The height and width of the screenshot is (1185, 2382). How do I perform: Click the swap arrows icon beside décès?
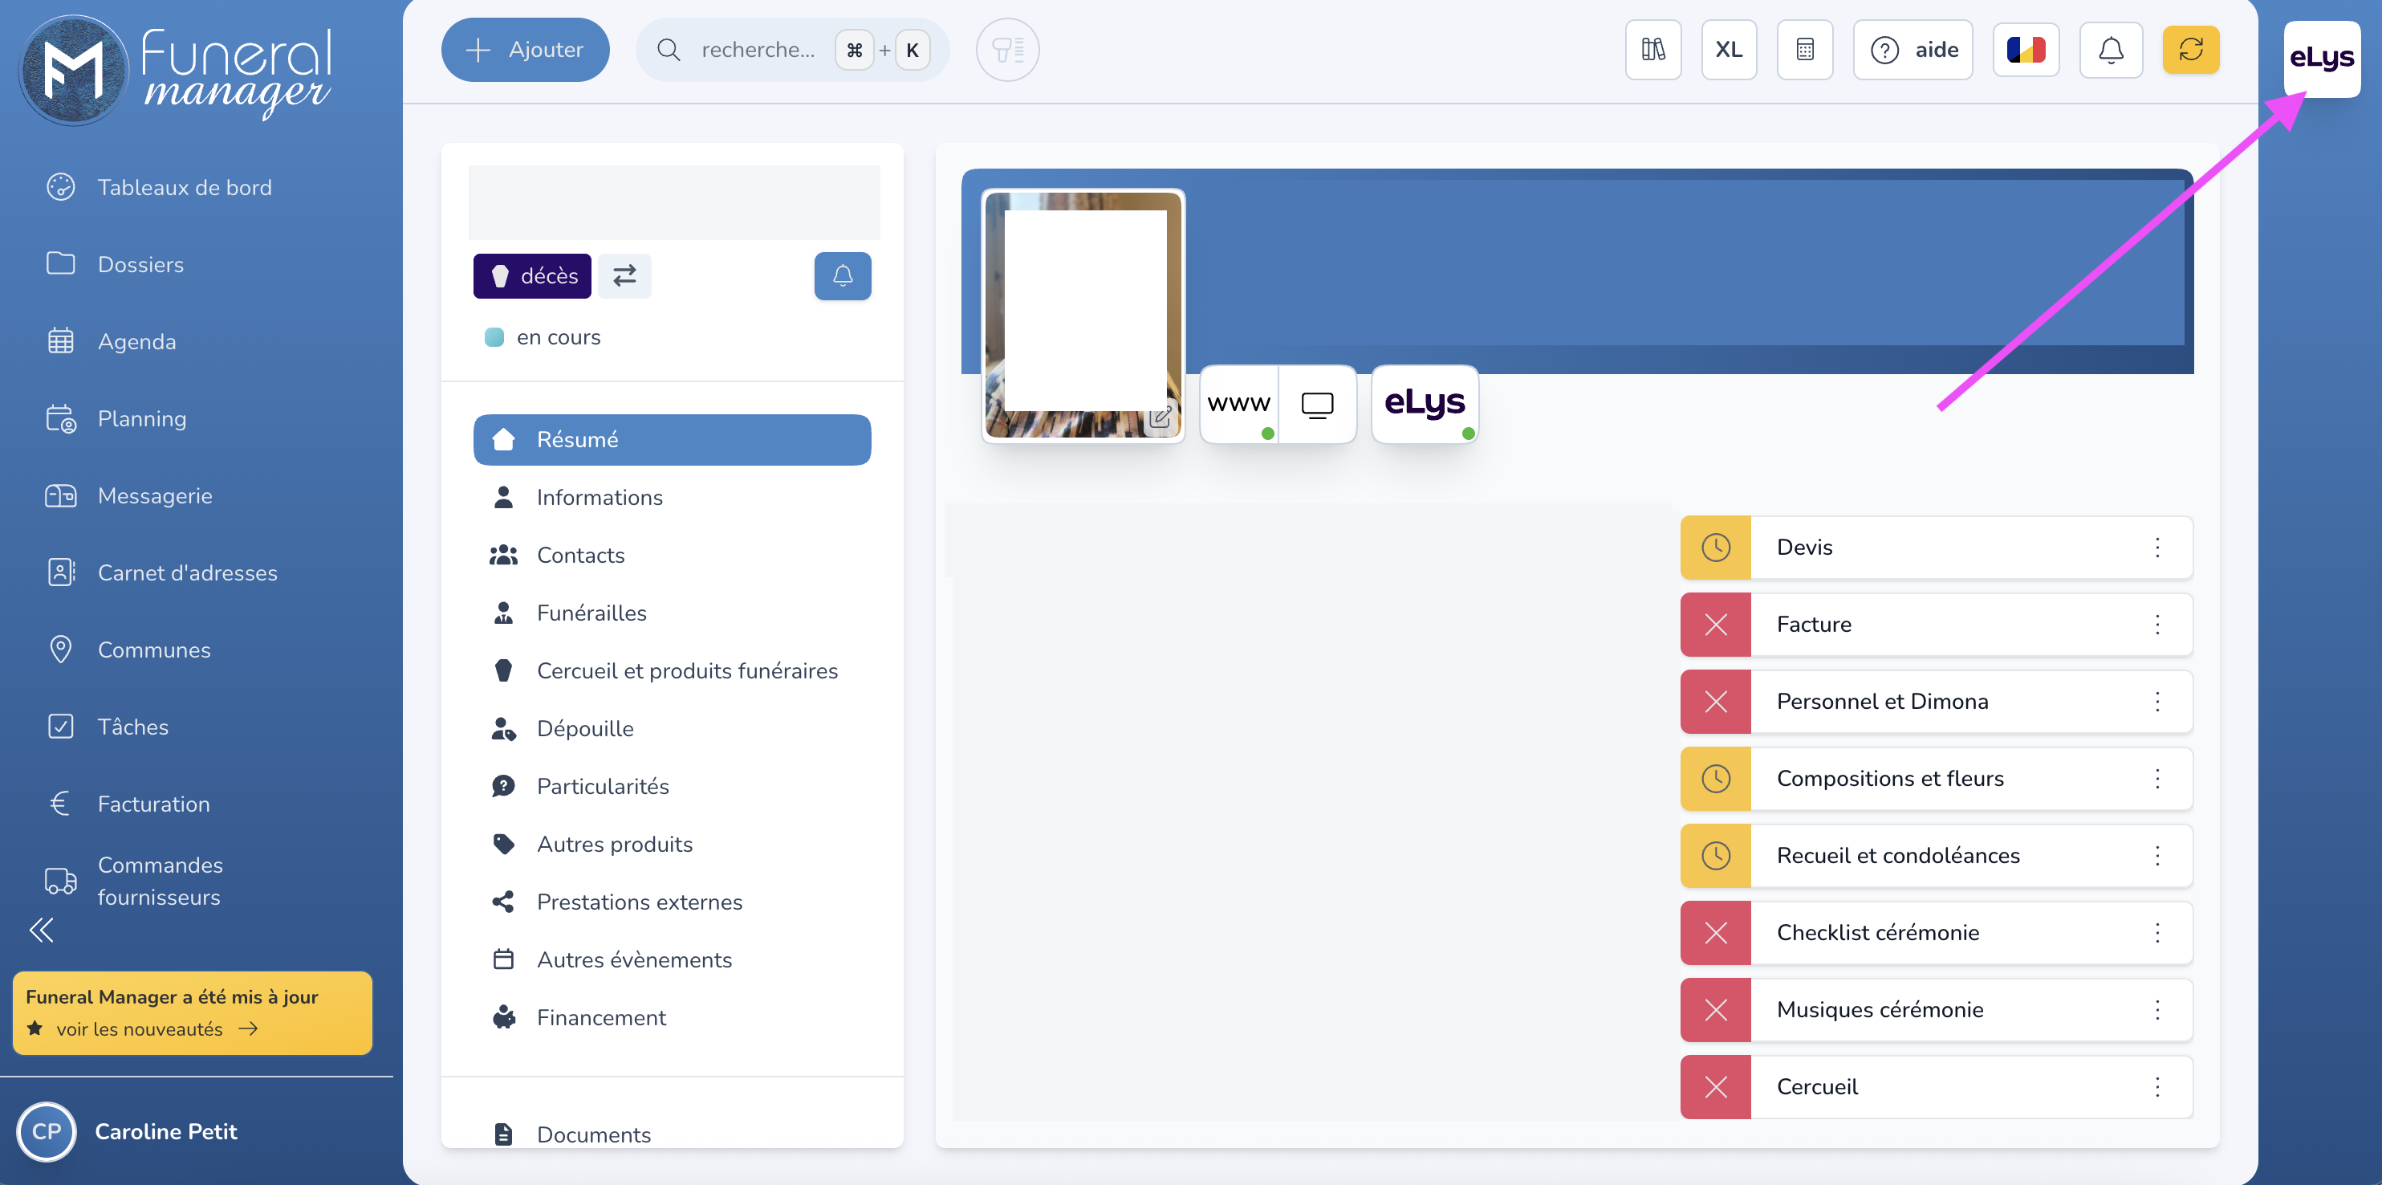point(624,275)
